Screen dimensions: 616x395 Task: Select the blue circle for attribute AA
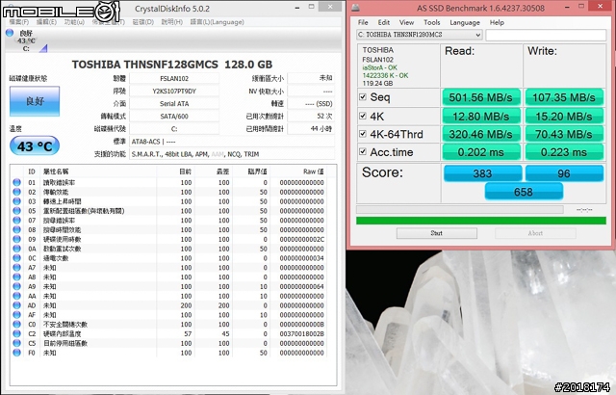click(16, 296)
